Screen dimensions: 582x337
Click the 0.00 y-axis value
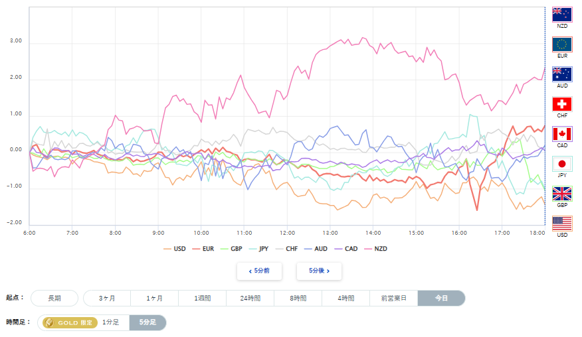click(16, 150)
